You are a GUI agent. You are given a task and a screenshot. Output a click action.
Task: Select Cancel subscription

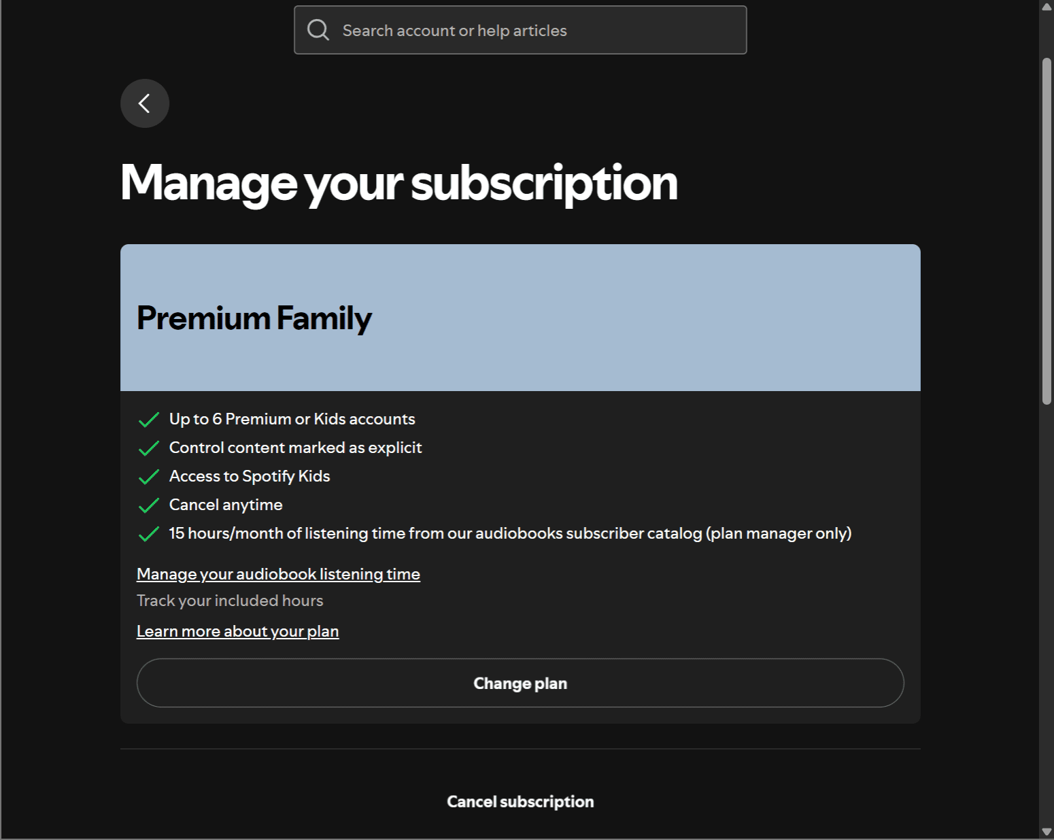520,801
